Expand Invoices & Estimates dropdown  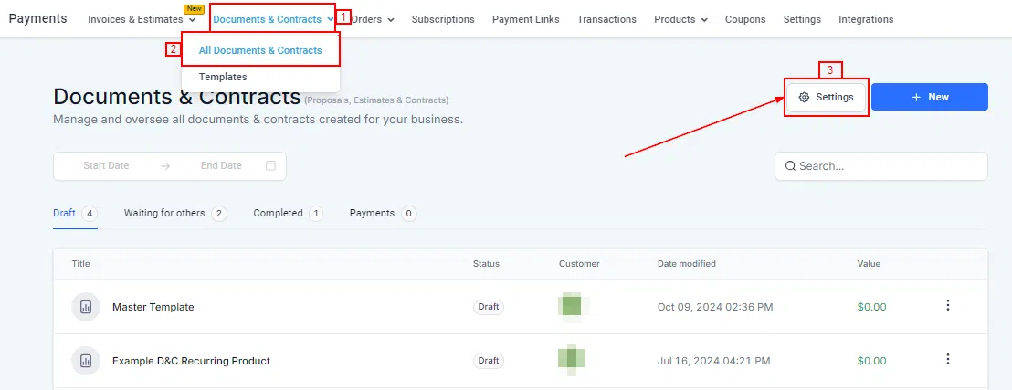[142, 19]
